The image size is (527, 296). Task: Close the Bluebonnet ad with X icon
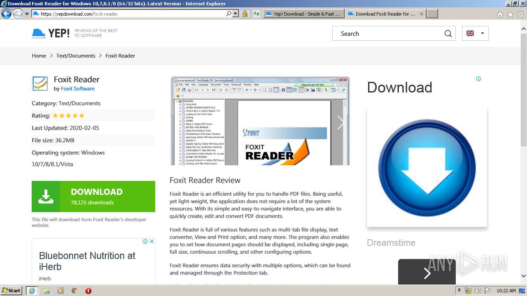(x=152, y=241)
